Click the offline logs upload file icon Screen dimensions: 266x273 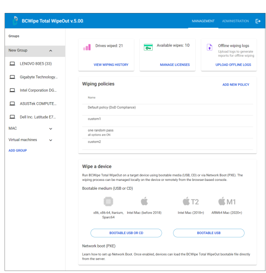tap(209, 47)
